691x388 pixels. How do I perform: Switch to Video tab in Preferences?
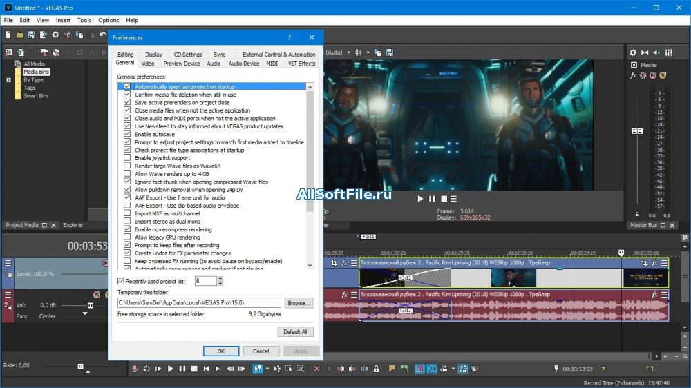click(148, 64)
